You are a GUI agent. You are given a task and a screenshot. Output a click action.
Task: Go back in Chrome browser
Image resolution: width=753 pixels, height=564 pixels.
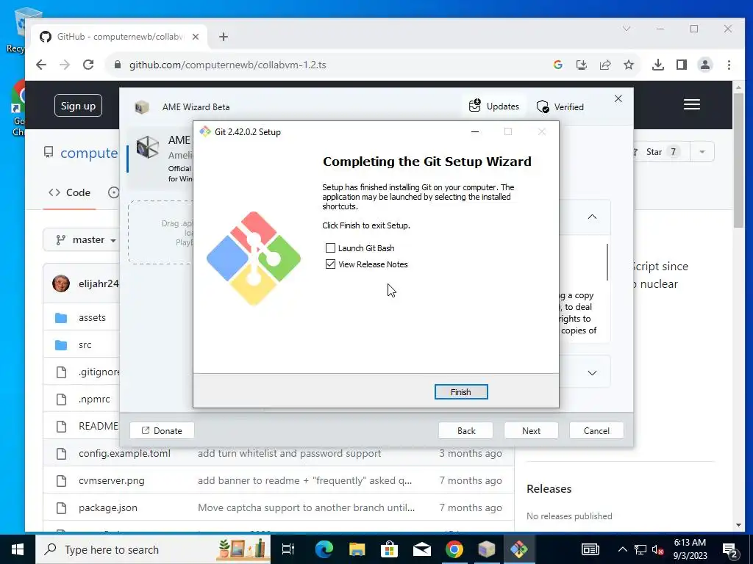point(41,65)
